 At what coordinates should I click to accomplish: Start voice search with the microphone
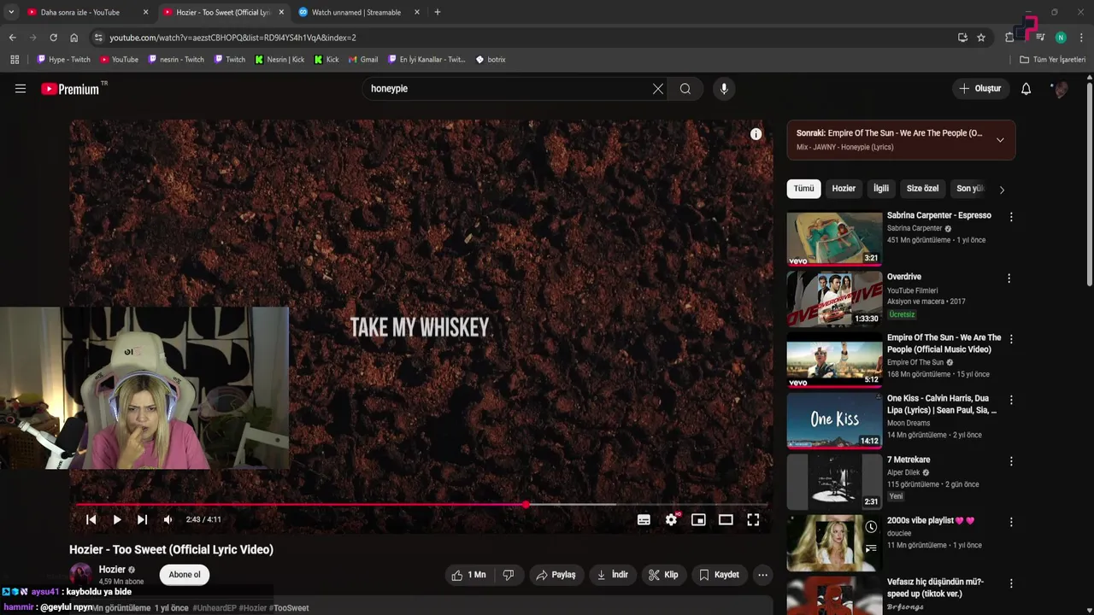(x=724, y=89)
